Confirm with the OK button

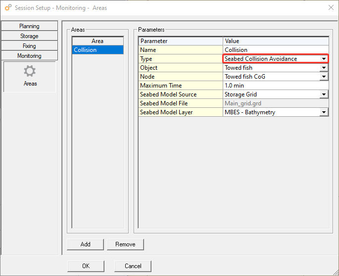(86, 266)
